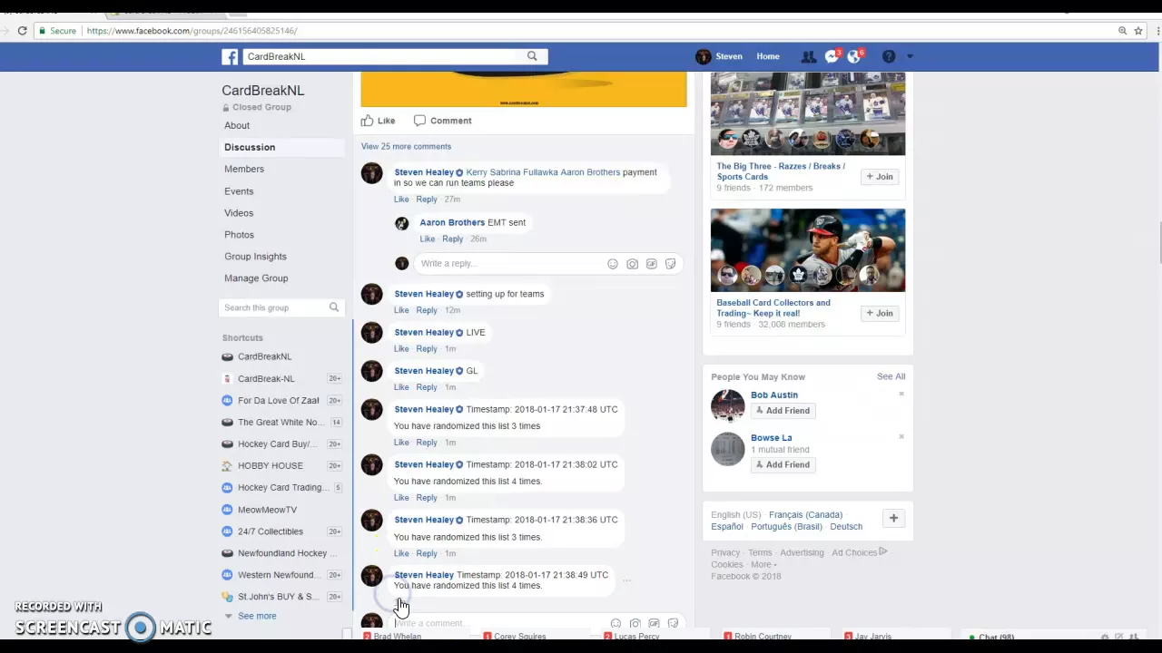Image resolution: width=1162 pixels, height=653 pixels.
Task: Add Bowse La as a friend
Action: pos(783,464)
